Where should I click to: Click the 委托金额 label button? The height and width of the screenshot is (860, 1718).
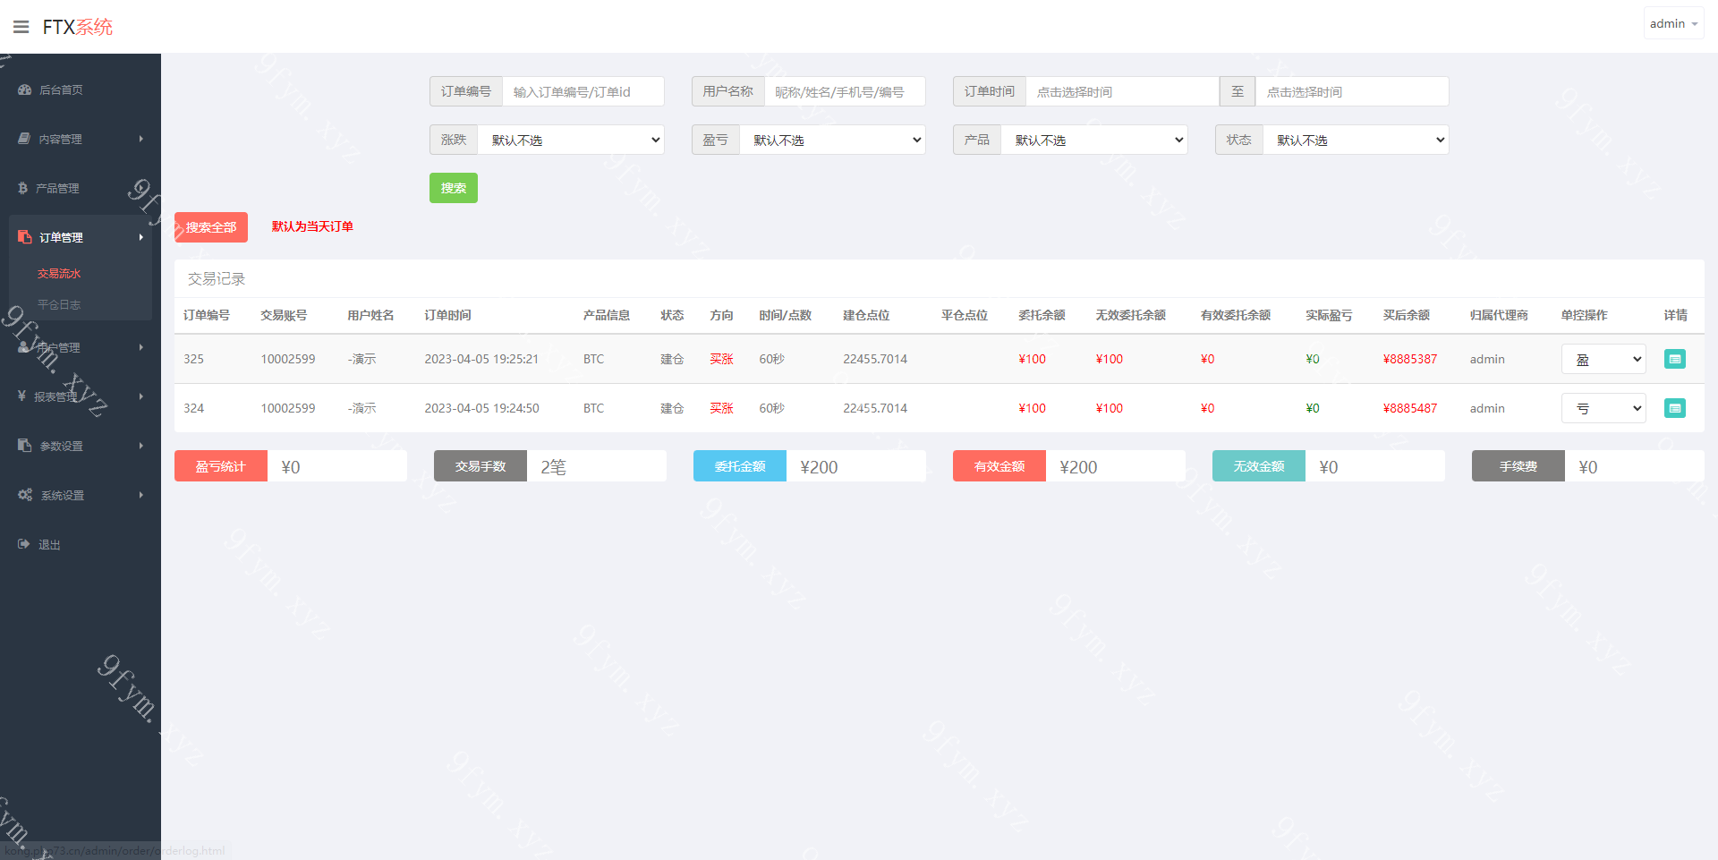click(x=740, y=466)
